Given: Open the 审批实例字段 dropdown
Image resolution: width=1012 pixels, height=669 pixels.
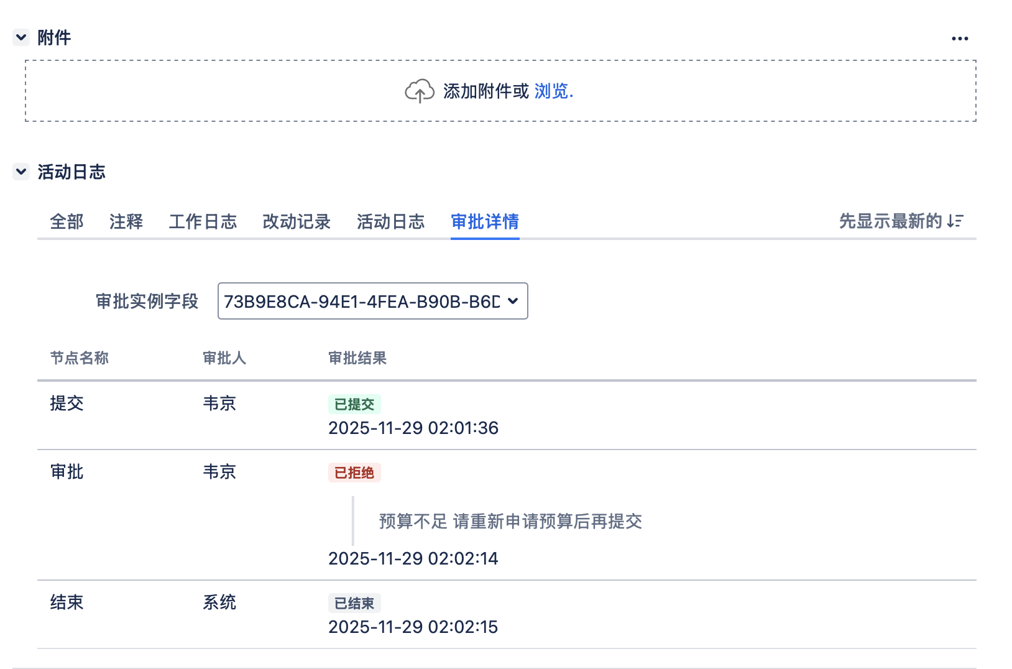Looking at the screenshot, I should click(372, 301).
